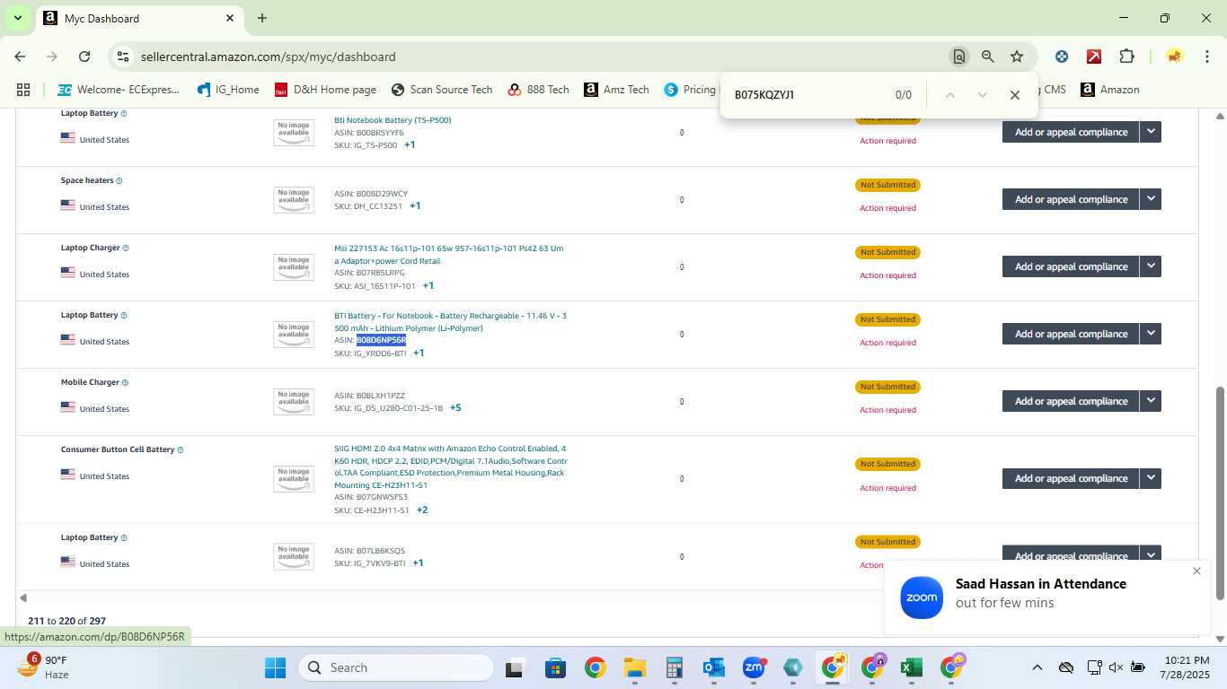Open File Explorer from taskbar
Viewport: 1227px width, 689px height.
click(635, 667)
